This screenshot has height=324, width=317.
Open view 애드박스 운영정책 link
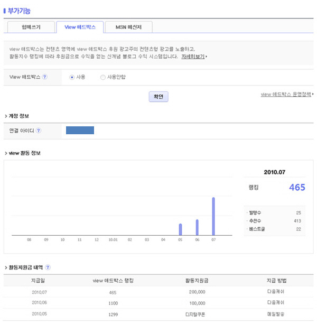coord(286,94)
